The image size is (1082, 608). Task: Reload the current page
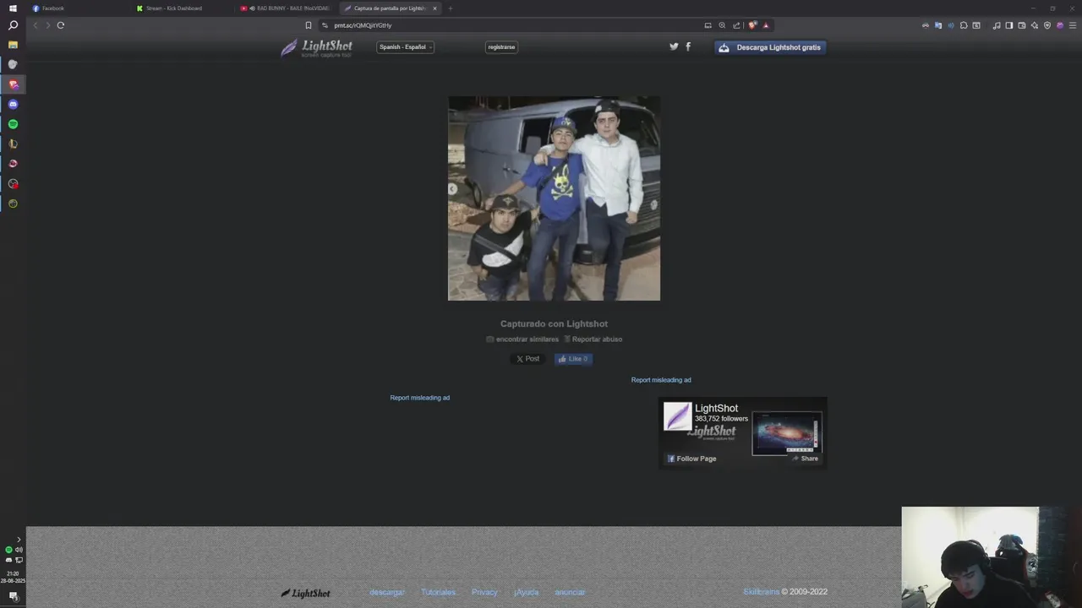click(61, 25)
